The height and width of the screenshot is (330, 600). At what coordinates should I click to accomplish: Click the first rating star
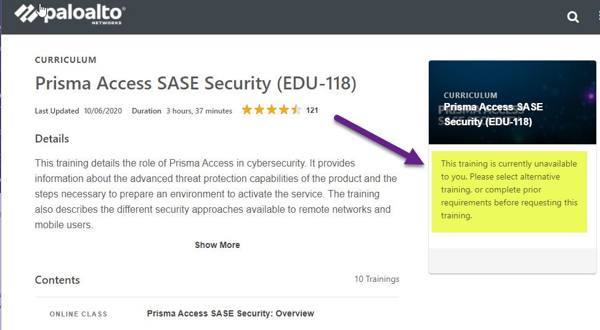(247, 110)
